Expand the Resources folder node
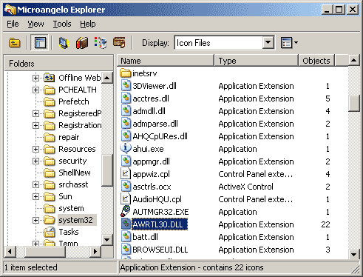The width and height of the screenshot is (363, 277). coord(35,149)
